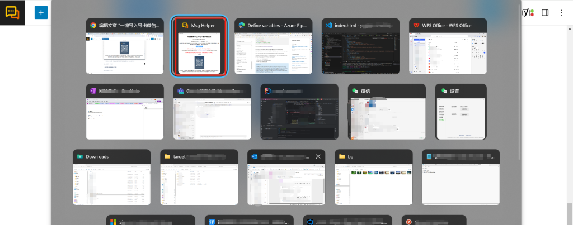Click the VS Code icon on index.html card
This screenshot has width=573, height=225.
[328, 26]
